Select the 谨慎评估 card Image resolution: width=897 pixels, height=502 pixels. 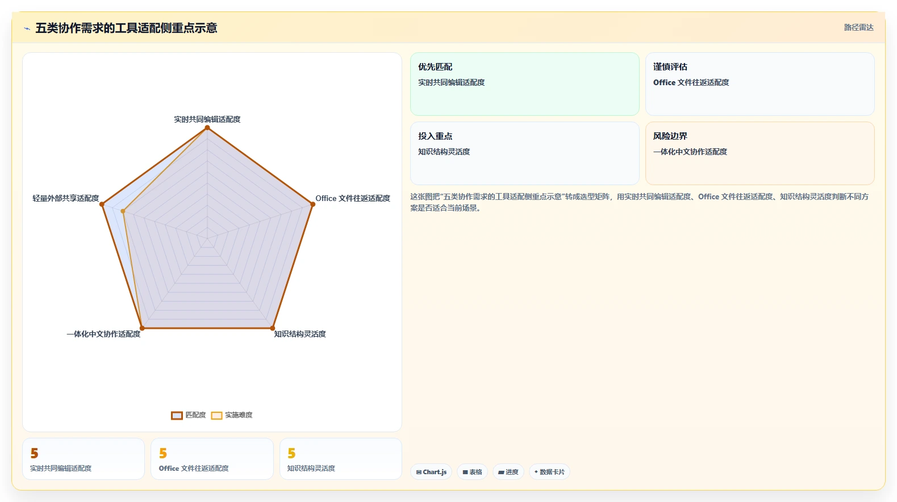pos(760,84)
